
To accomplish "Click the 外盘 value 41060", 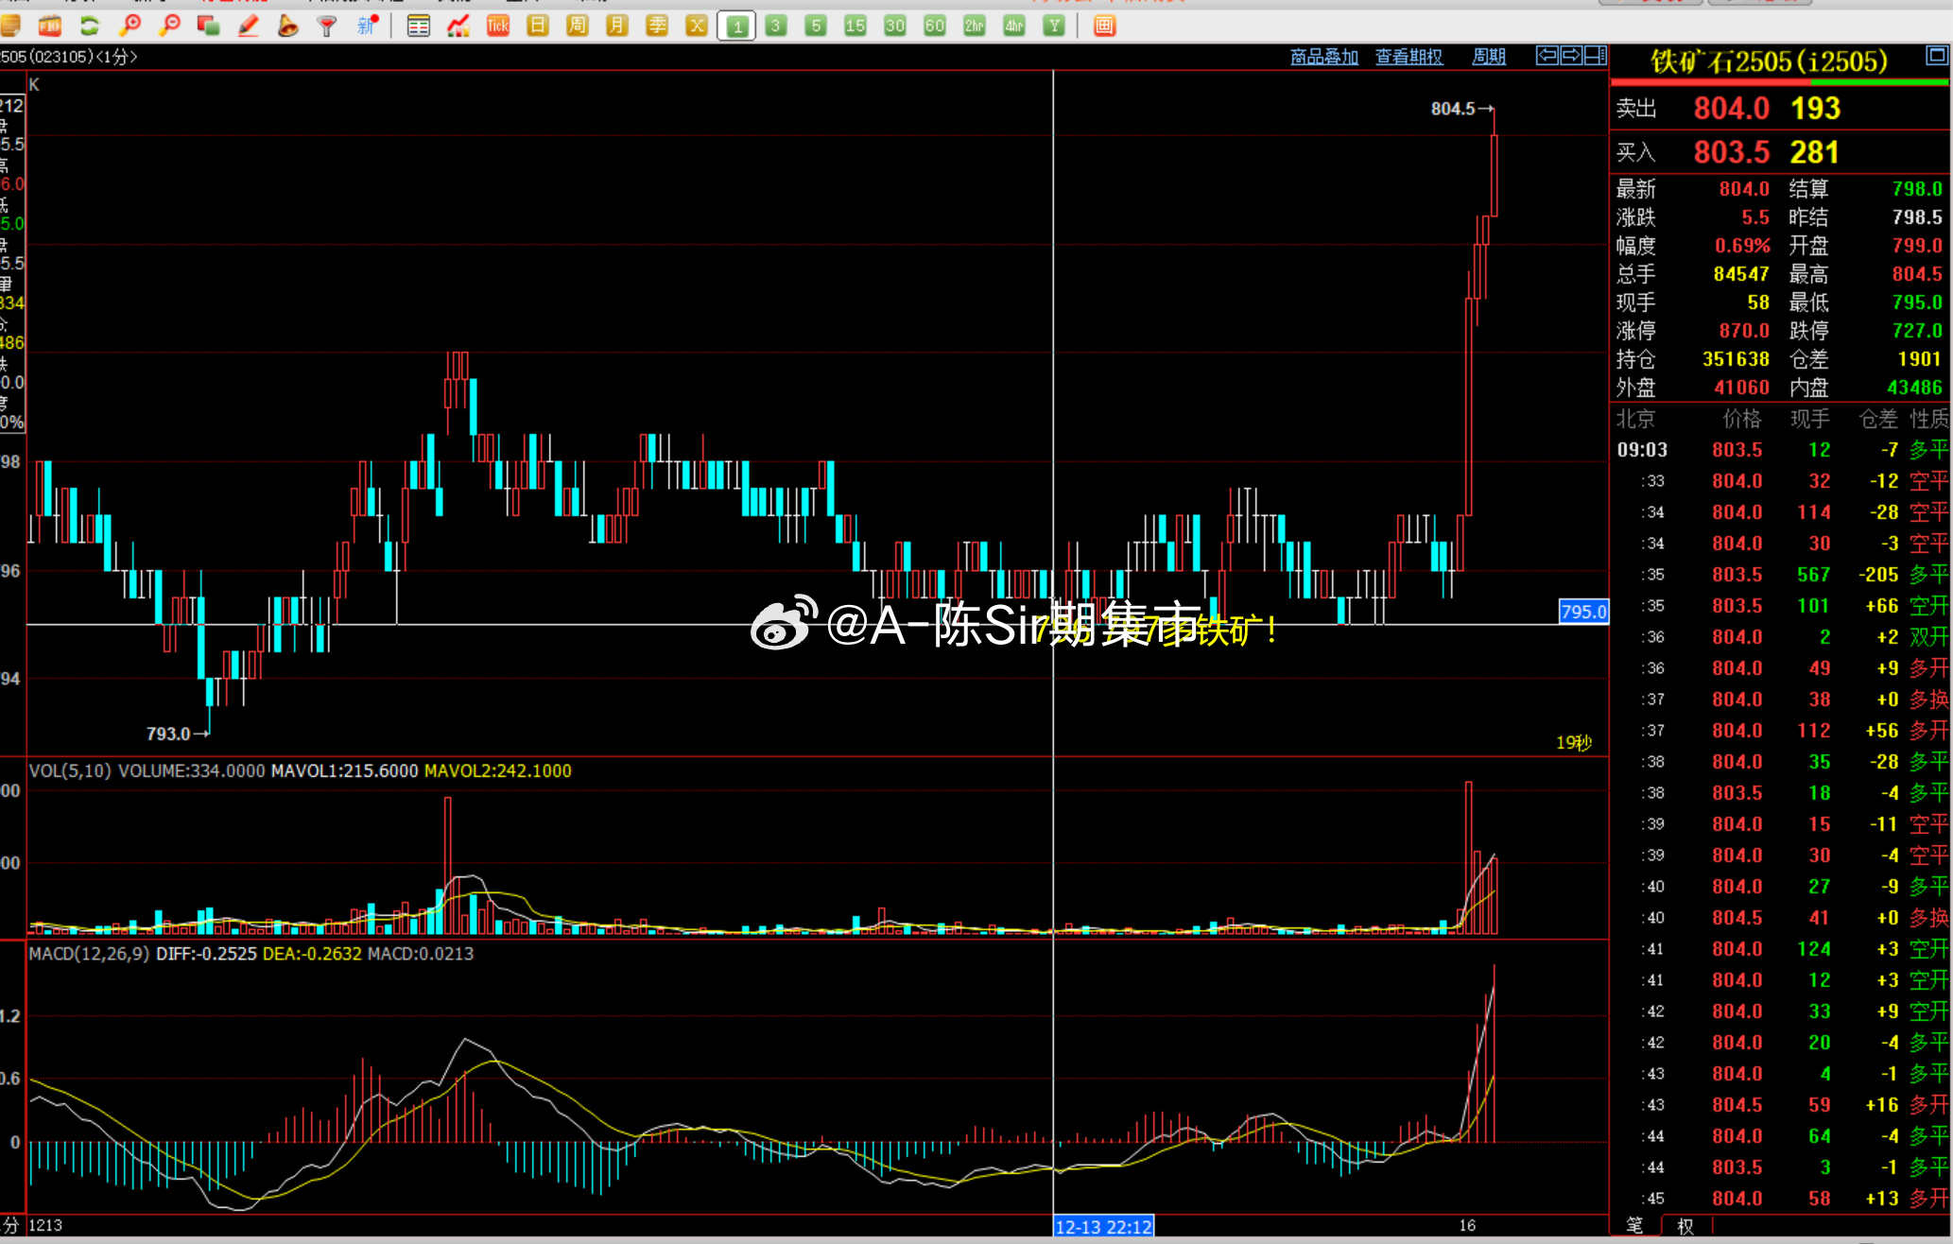I will 1741,388.
